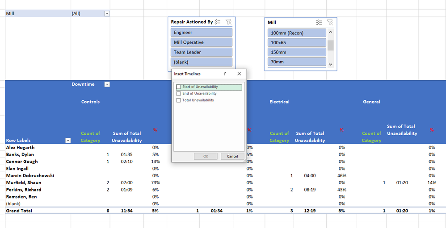Select 100x65 in Mill slicer
The image size is (446, 228).
tap(297, 42)
